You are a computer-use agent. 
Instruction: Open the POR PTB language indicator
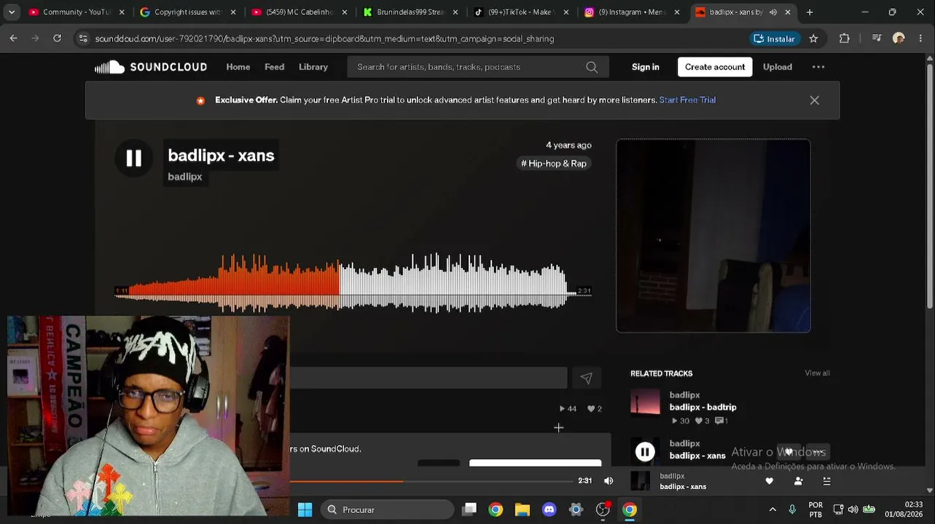(x=815, y=509)
